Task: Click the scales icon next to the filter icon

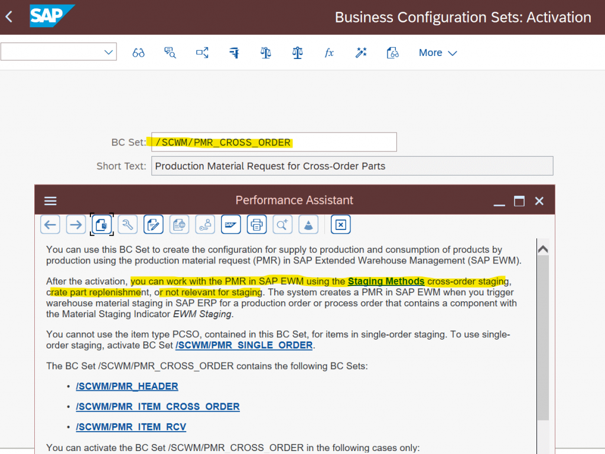Action: [x=265, y=52]
